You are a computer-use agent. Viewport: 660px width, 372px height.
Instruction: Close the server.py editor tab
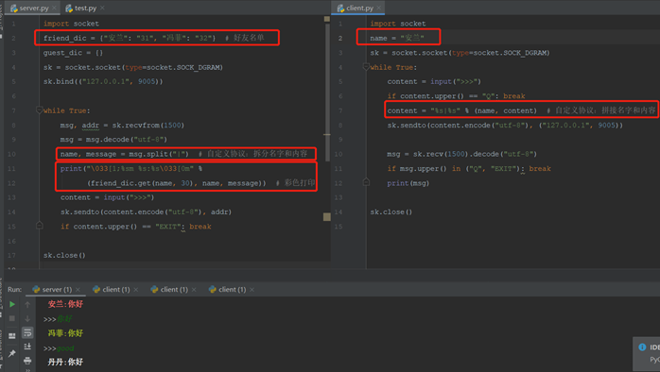coord(54,8)
